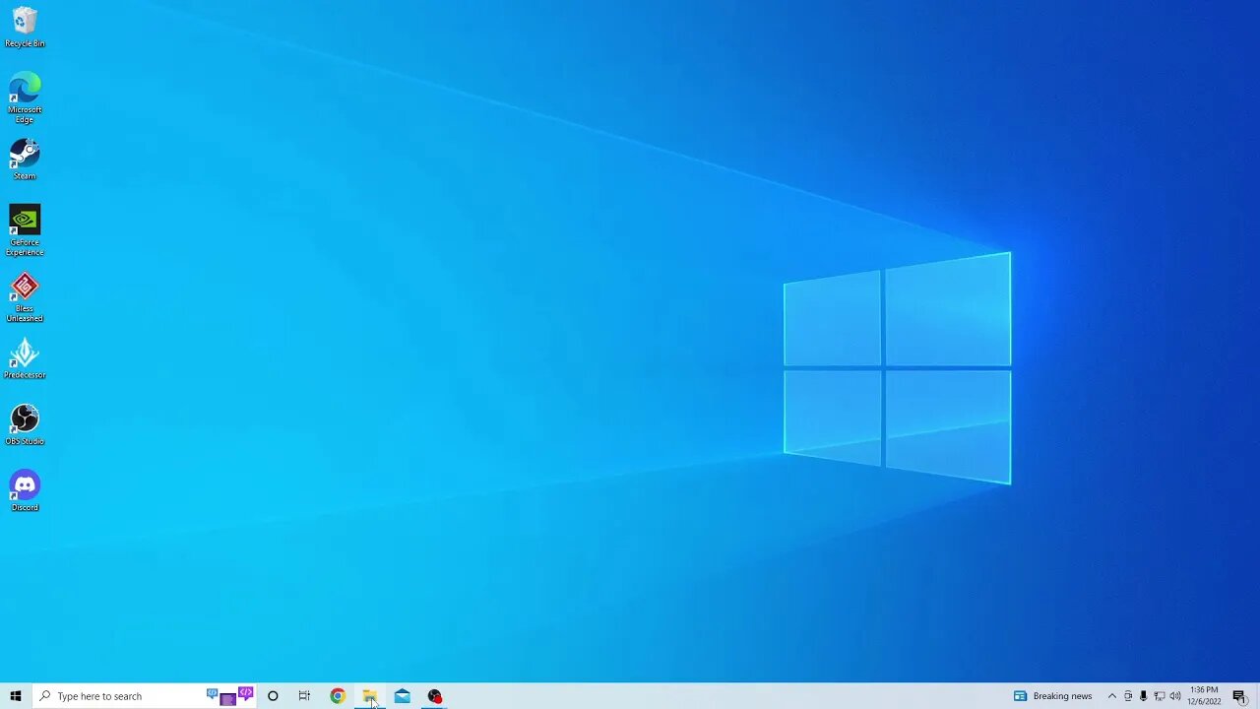Select the Microsoft Edge desktop shortcut
1260x709 pixels.
tap(25, 97)
